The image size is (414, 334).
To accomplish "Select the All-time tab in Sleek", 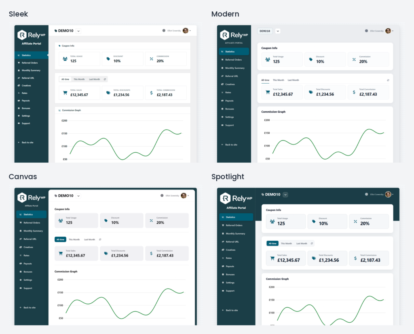I will pos(65,79).
